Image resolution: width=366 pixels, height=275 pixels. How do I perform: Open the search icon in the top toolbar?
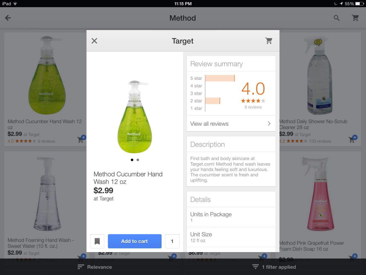tap(336, 18)
